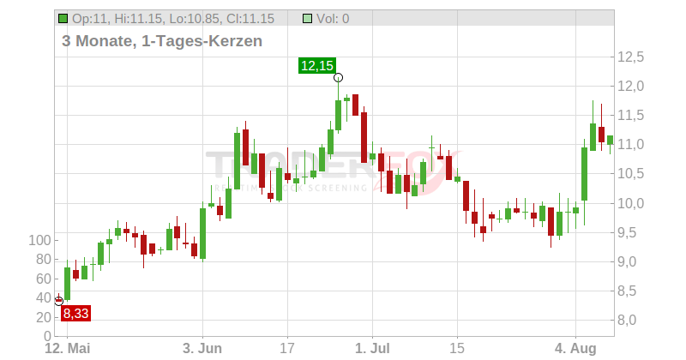This screenshot has width=686, height=360.
Task: Click the green candle legend square beside Op:11
Action: [x=63, y=19]
